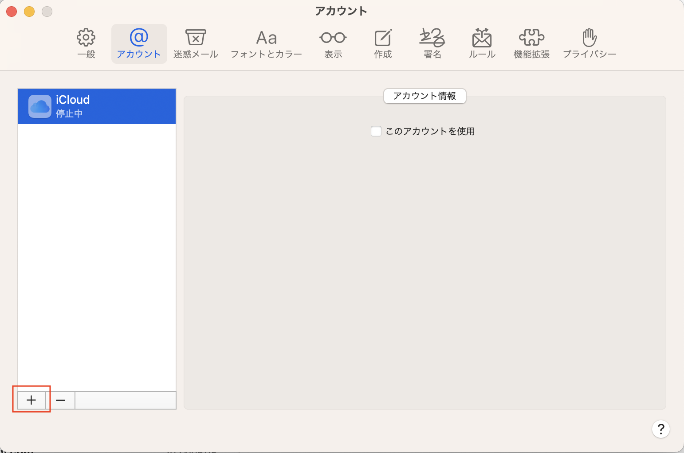This screenshot has width=684, height=453.
Task: Select the アカウント情報 tab
Action: pyautogui.click(x=425, y=96)
